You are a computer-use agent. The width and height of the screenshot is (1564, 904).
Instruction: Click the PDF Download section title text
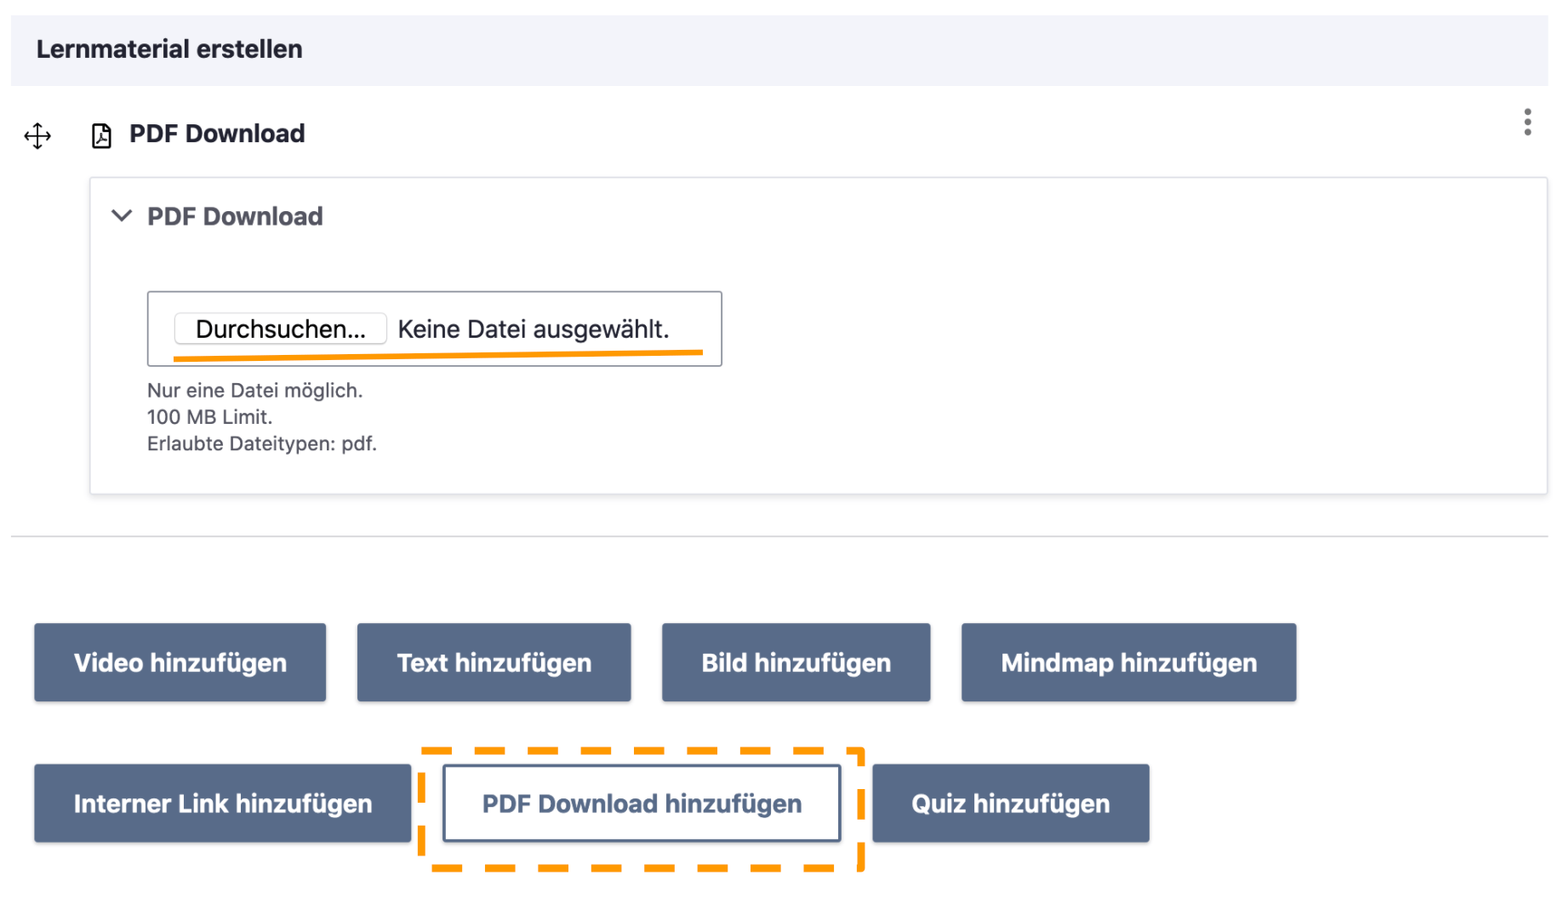point(235,215)
